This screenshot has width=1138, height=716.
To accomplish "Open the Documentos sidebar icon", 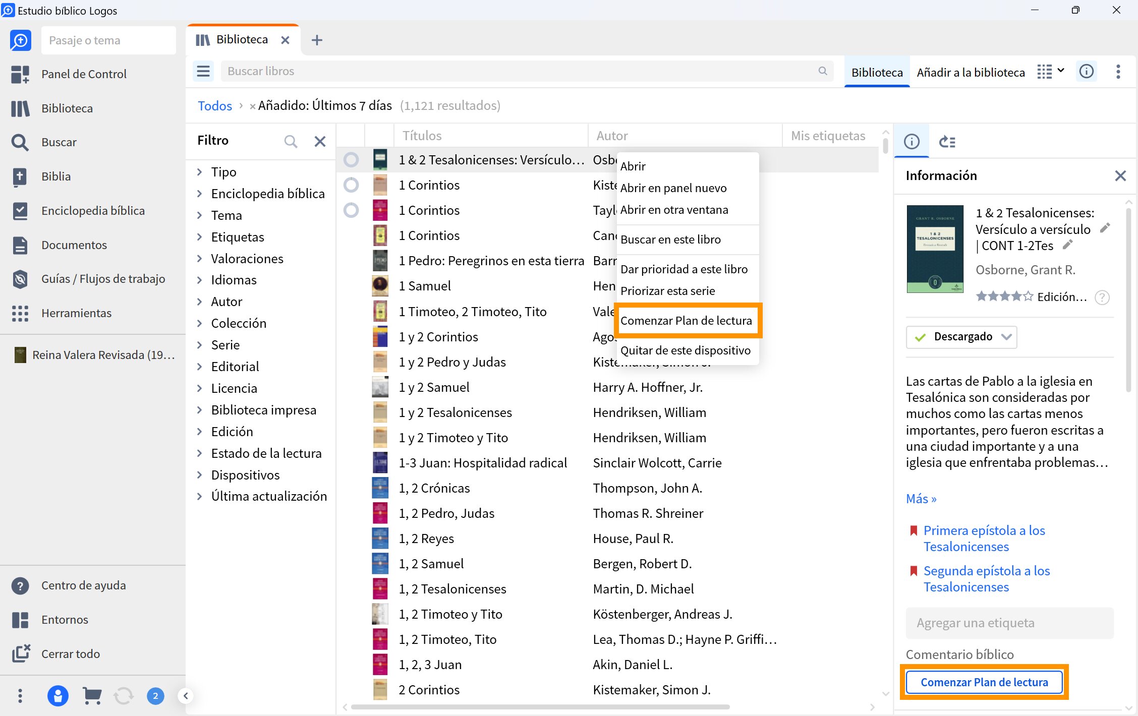I will tap(20, 245).
